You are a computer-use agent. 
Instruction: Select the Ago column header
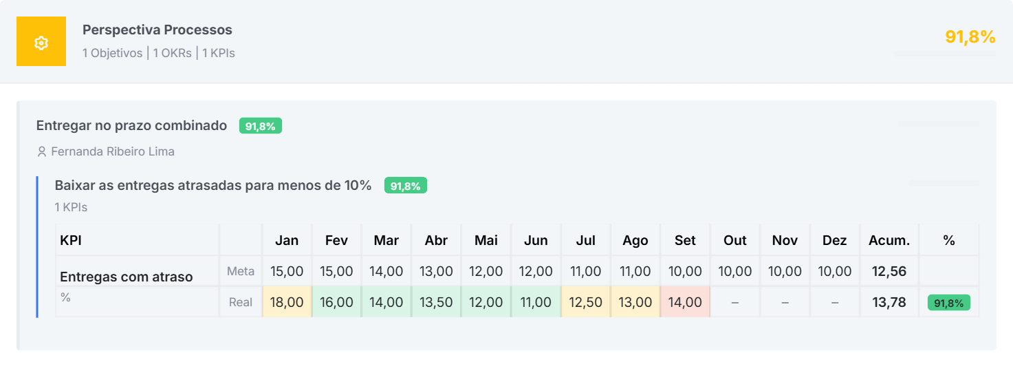click(635, 240)
